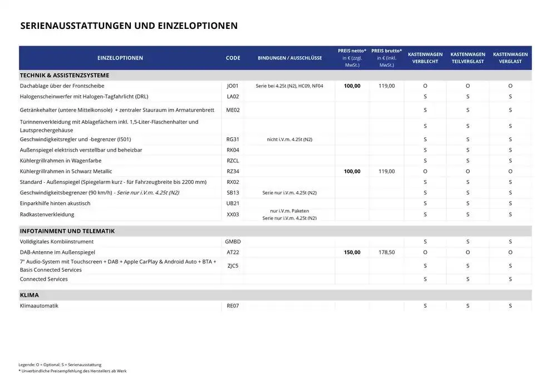Select the EINZELOPTIONEN column header

click(120, 58)
